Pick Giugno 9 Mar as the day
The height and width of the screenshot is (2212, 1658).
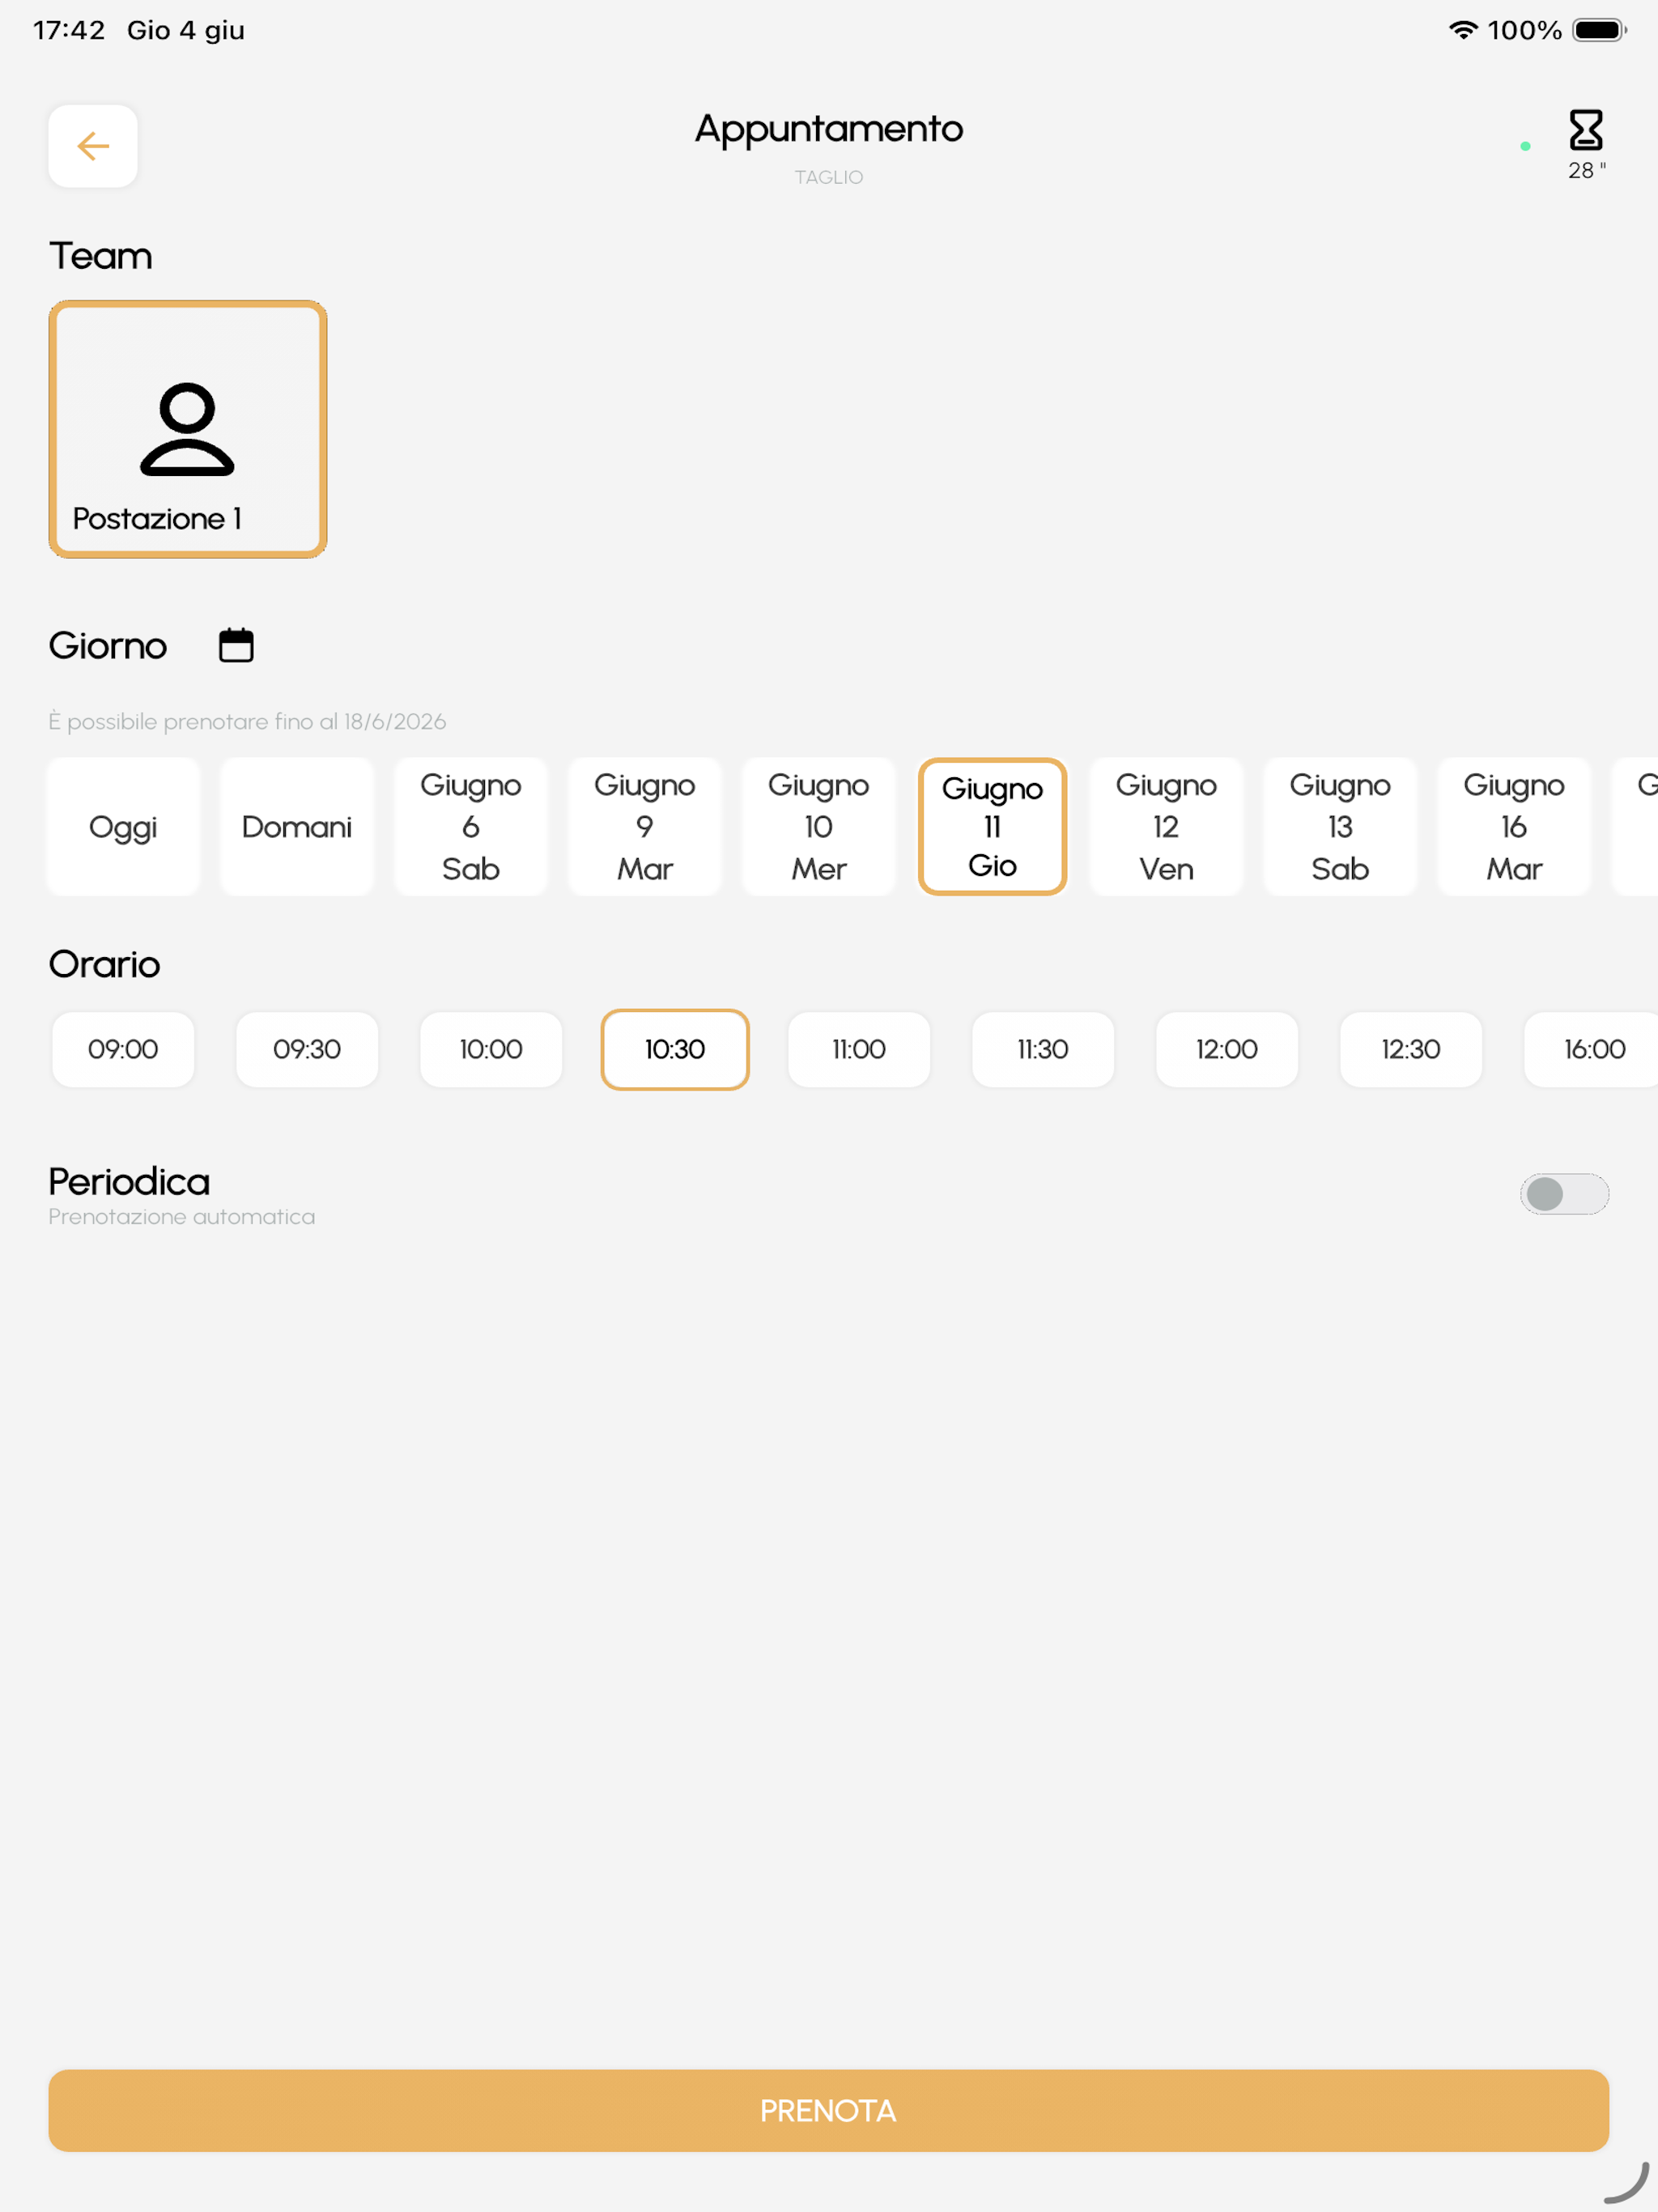click(x=645, y=827)
